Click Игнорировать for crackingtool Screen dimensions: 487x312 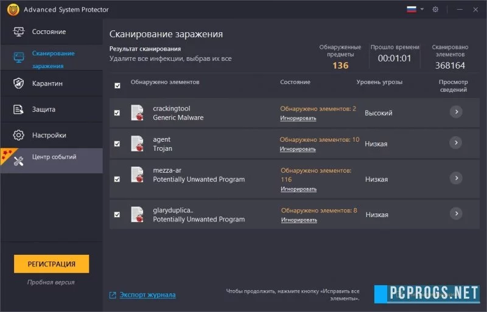(298, 118)
